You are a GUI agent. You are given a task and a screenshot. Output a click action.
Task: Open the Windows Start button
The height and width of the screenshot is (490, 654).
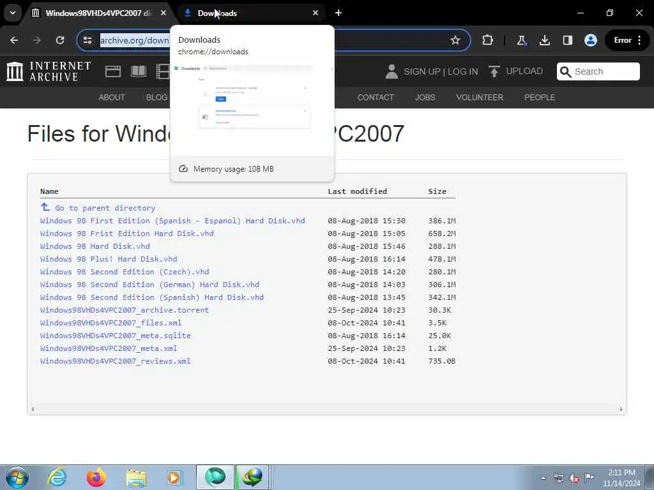tap(17, 477)
